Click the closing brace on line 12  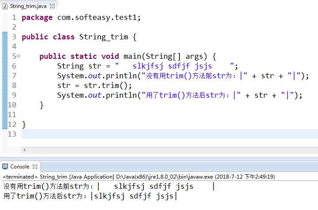24,125
